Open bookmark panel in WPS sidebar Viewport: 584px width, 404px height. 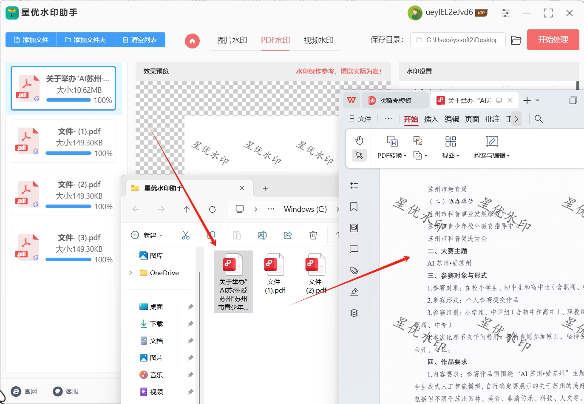pos(354,207)
